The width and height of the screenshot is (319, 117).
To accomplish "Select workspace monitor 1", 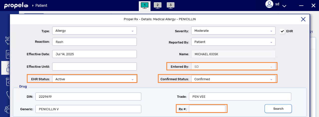I will tap(144, 5).
